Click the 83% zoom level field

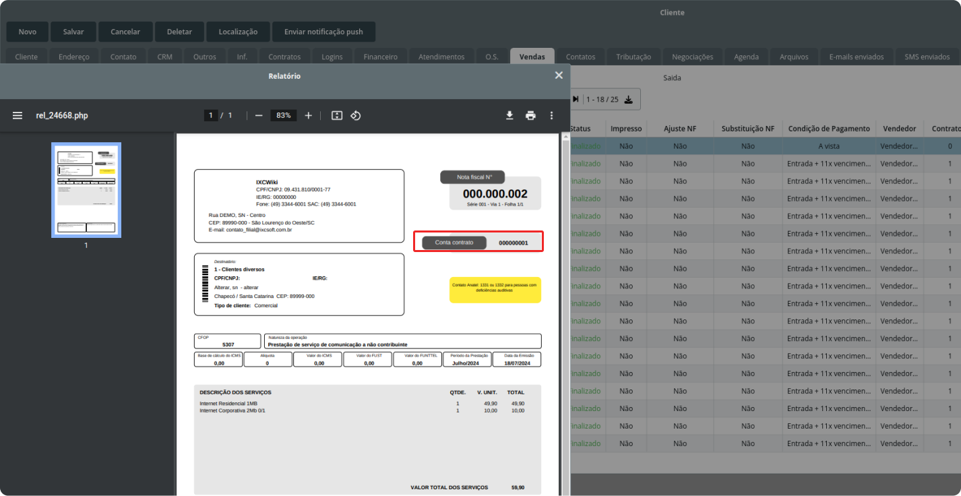[283, 115]
